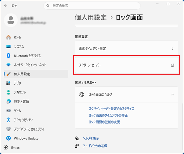This screenshot has height=154, width=184.
Task: Open 画面タイムアウト設定 via its chevron
Action: point(173,49)
